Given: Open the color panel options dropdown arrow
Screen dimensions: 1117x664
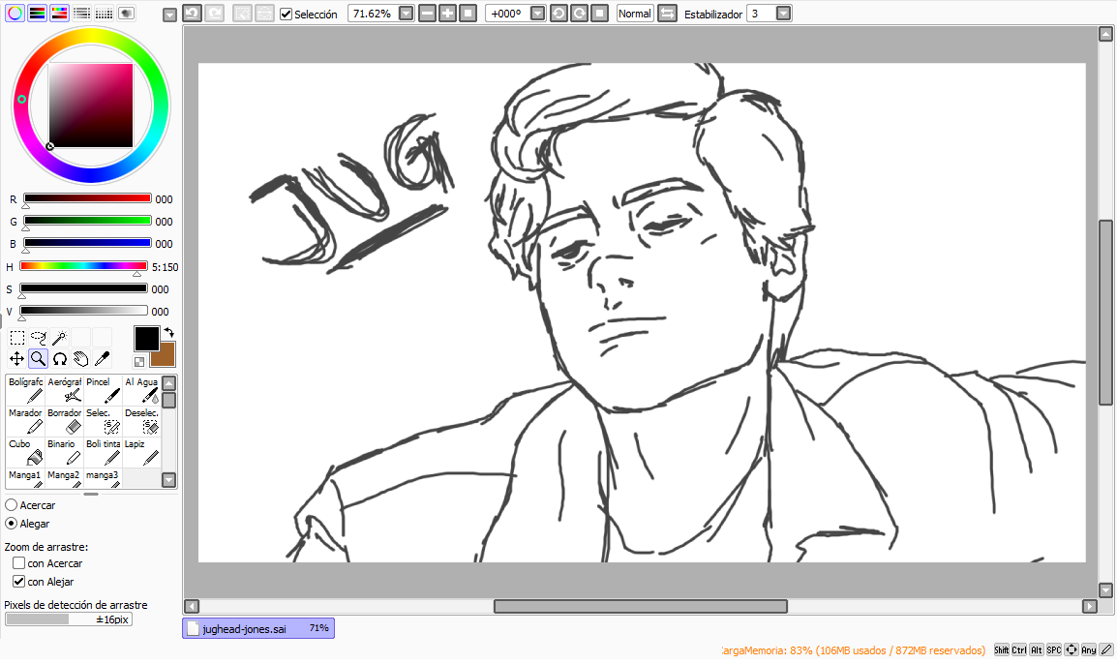Looking at the screenshot, I should pos(169,15).
